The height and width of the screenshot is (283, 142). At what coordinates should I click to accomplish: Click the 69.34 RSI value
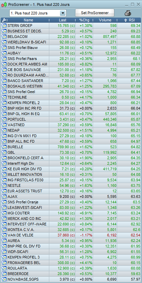tap(136, 26)
